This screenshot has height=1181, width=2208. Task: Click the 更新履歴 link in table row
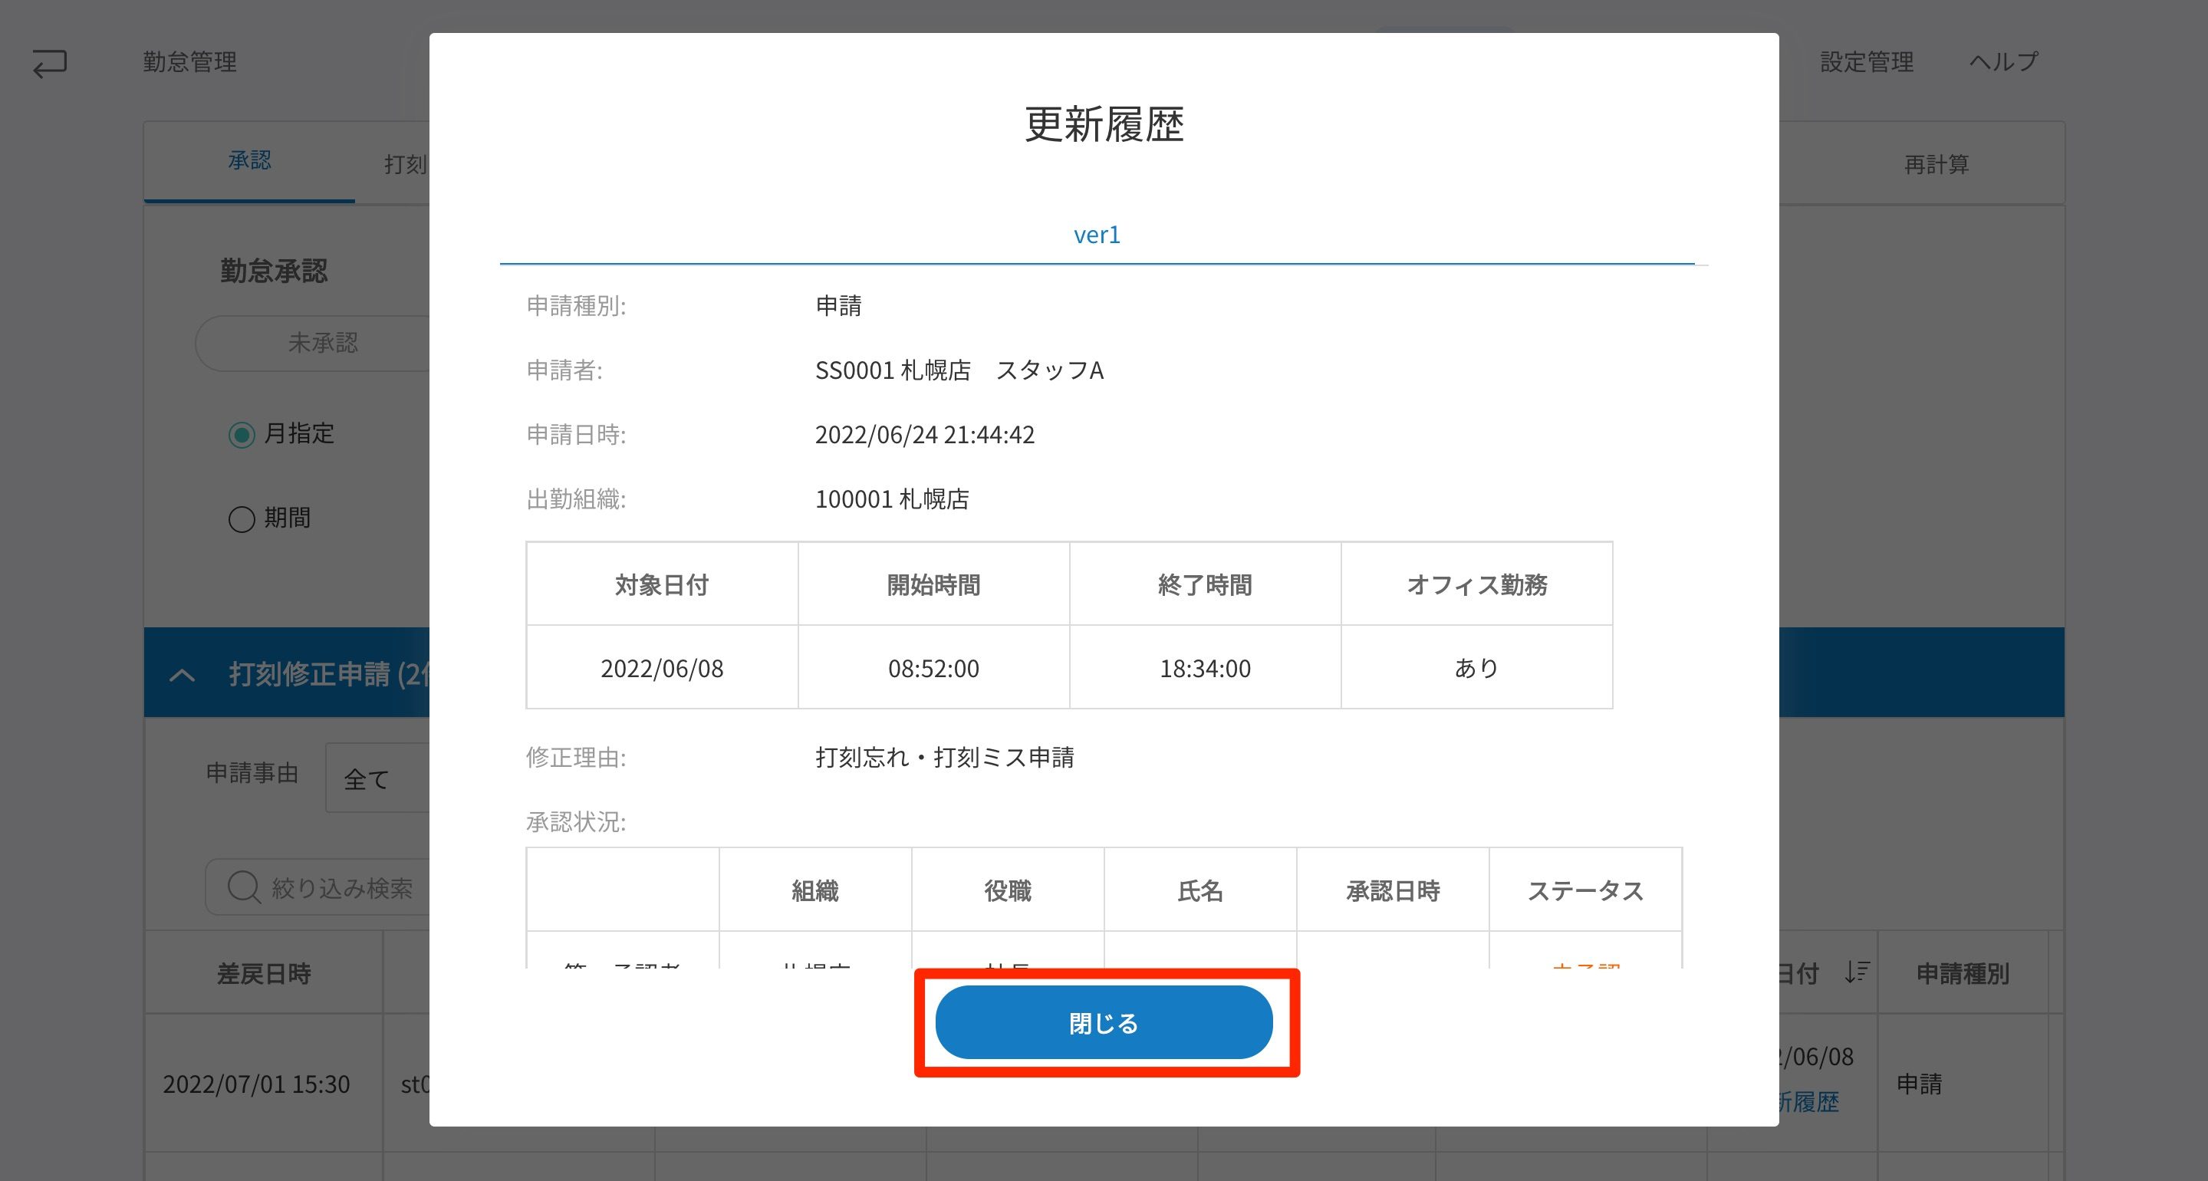(x=1808, y=1101)
